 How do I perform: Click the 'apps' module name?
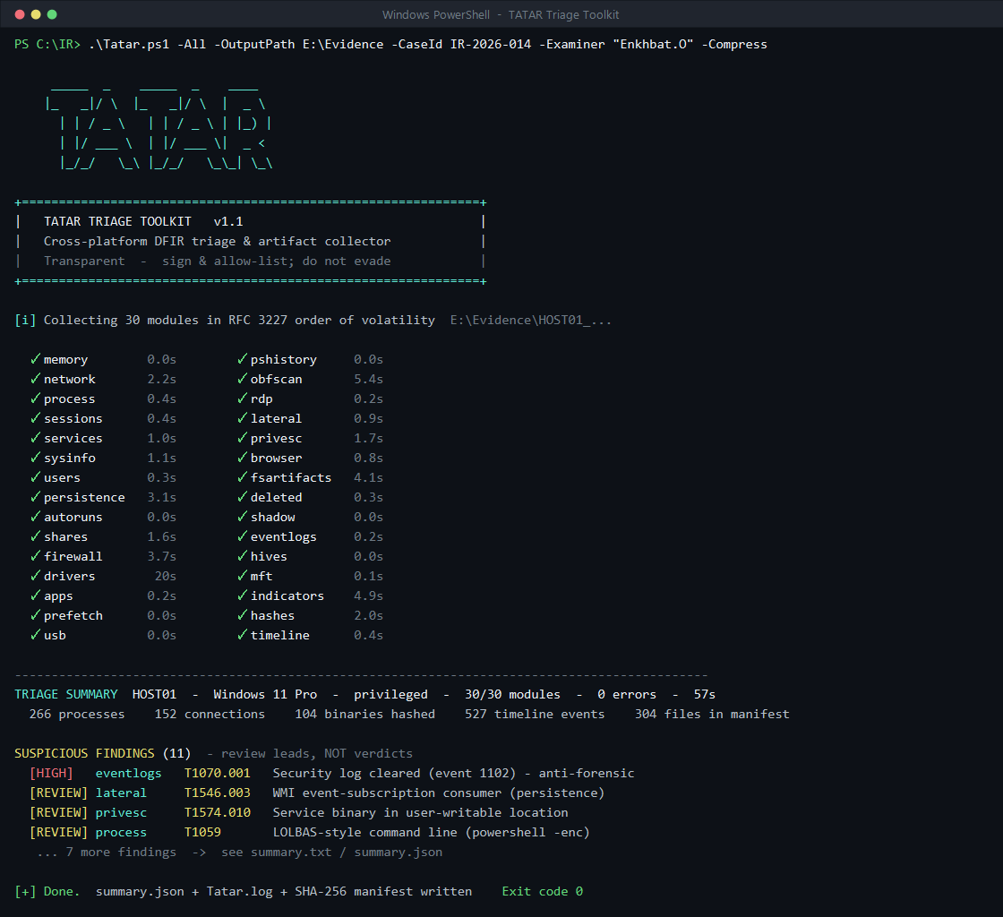click(58, 596)
